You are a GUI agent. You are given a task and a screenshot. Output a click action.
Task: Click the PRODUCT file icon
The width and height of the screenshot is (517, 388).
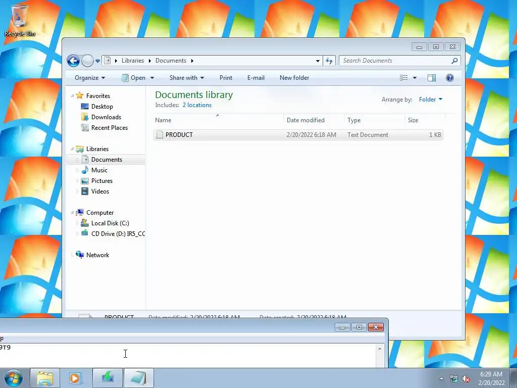pyautogui.click(x=160, y=134)
